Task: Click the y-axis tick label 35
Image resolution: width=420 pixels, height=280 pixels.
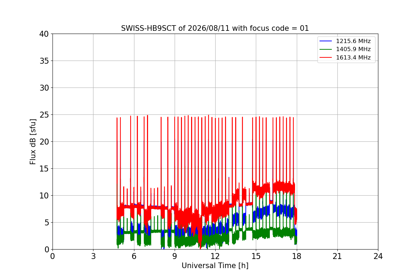Action: click(44, 61)
